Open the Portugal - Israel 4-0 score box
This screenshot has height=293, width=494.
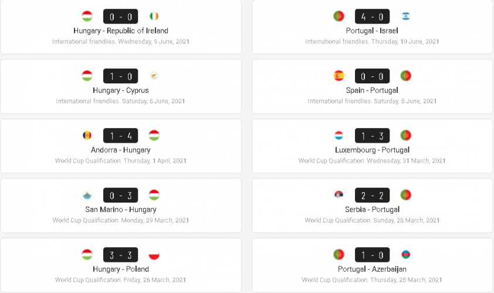coord(372,16)
